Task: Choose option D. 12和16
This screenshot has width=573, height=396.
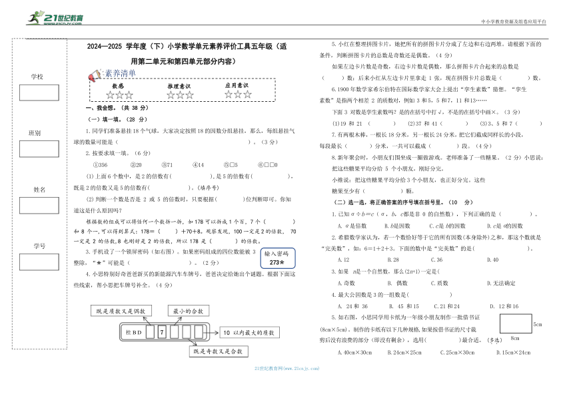Action: click(x=504, y=307)
